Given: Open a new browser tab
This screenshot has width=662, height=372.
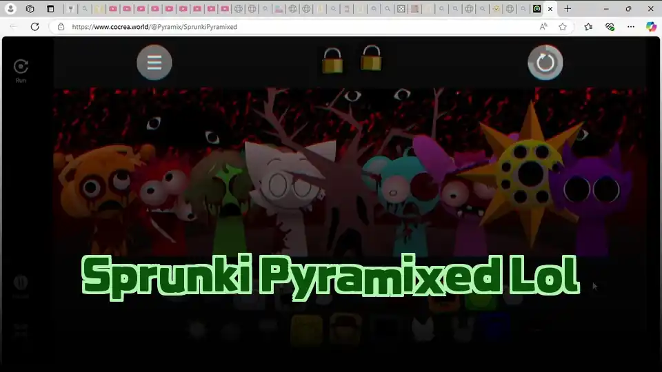Looking at the screenshot, I should pos(568,9).
